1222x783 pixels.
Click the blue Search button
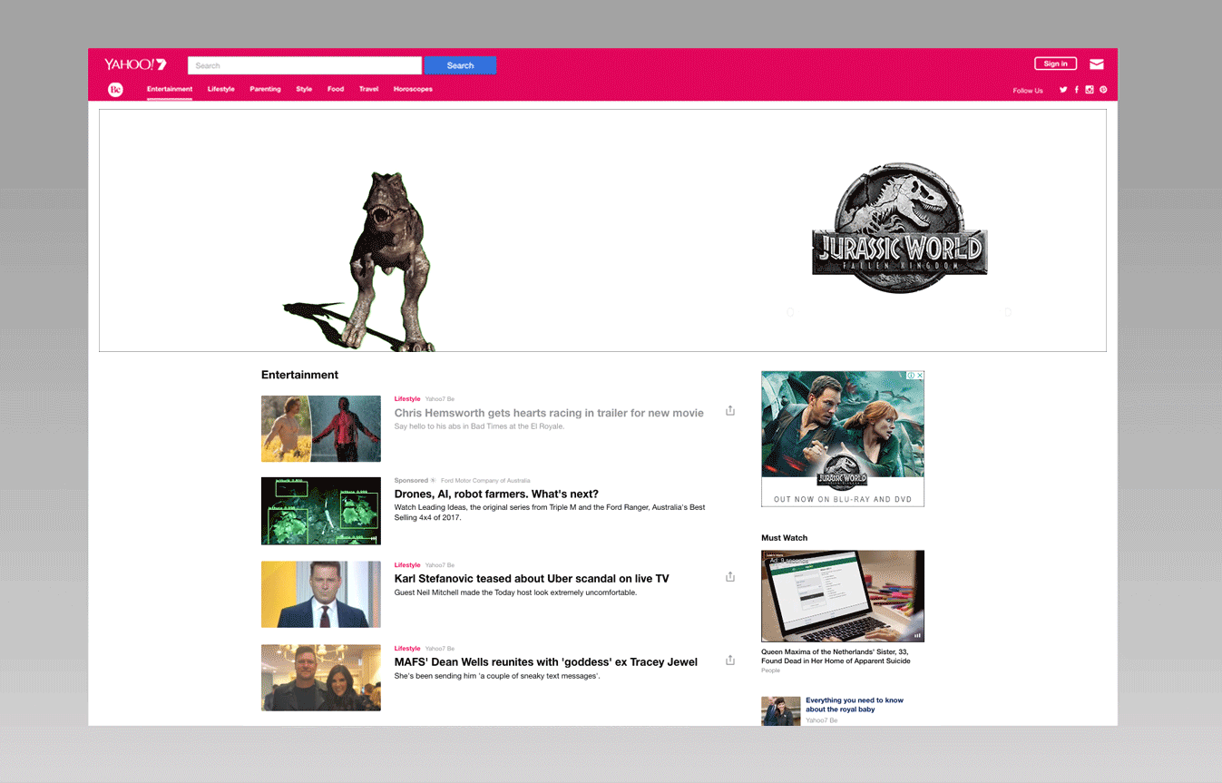[460, 65]
